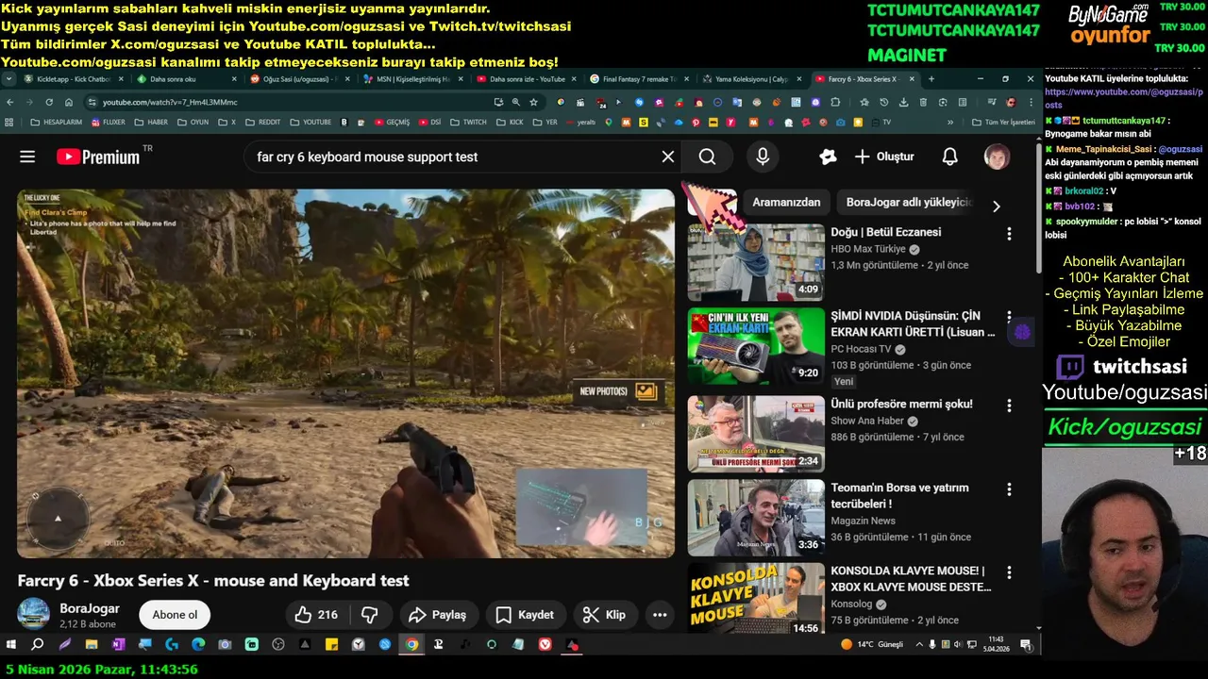1208x679 pixels.
Task: Open more actions ellipsis under video
Action: (x=660, y=615)
